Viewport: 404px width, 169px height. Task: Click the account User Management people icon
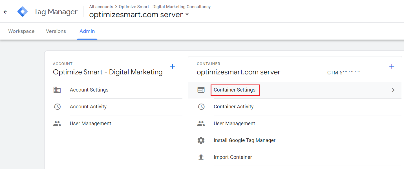pyautogui.click(x=57, y=124)
